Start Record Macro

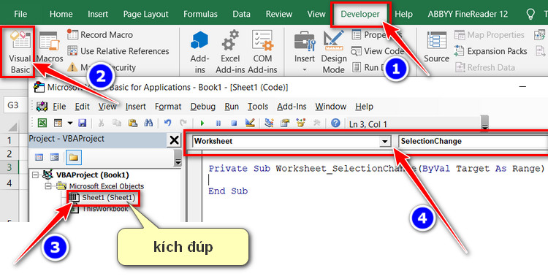tap(100, 34)
